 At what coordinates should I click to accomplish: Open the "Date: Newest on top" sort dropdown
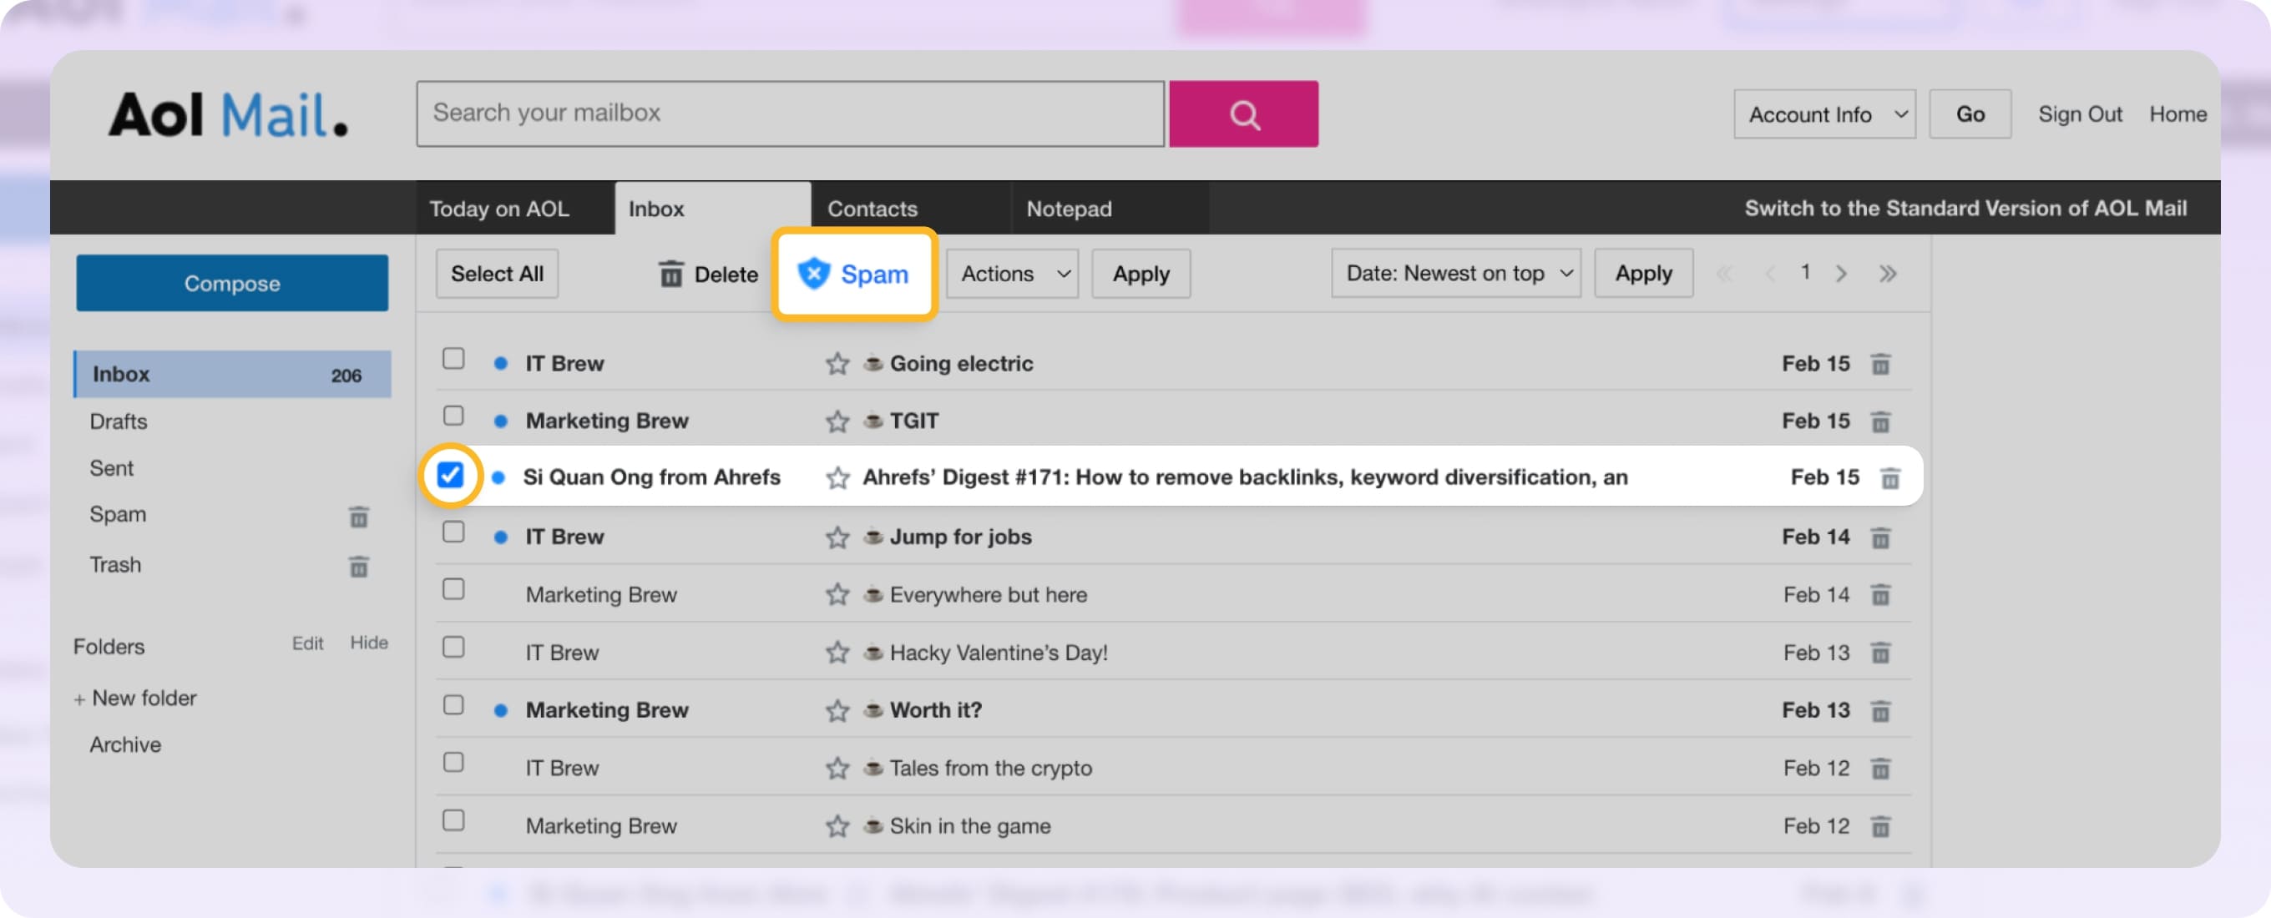[x=1455, y=273]
